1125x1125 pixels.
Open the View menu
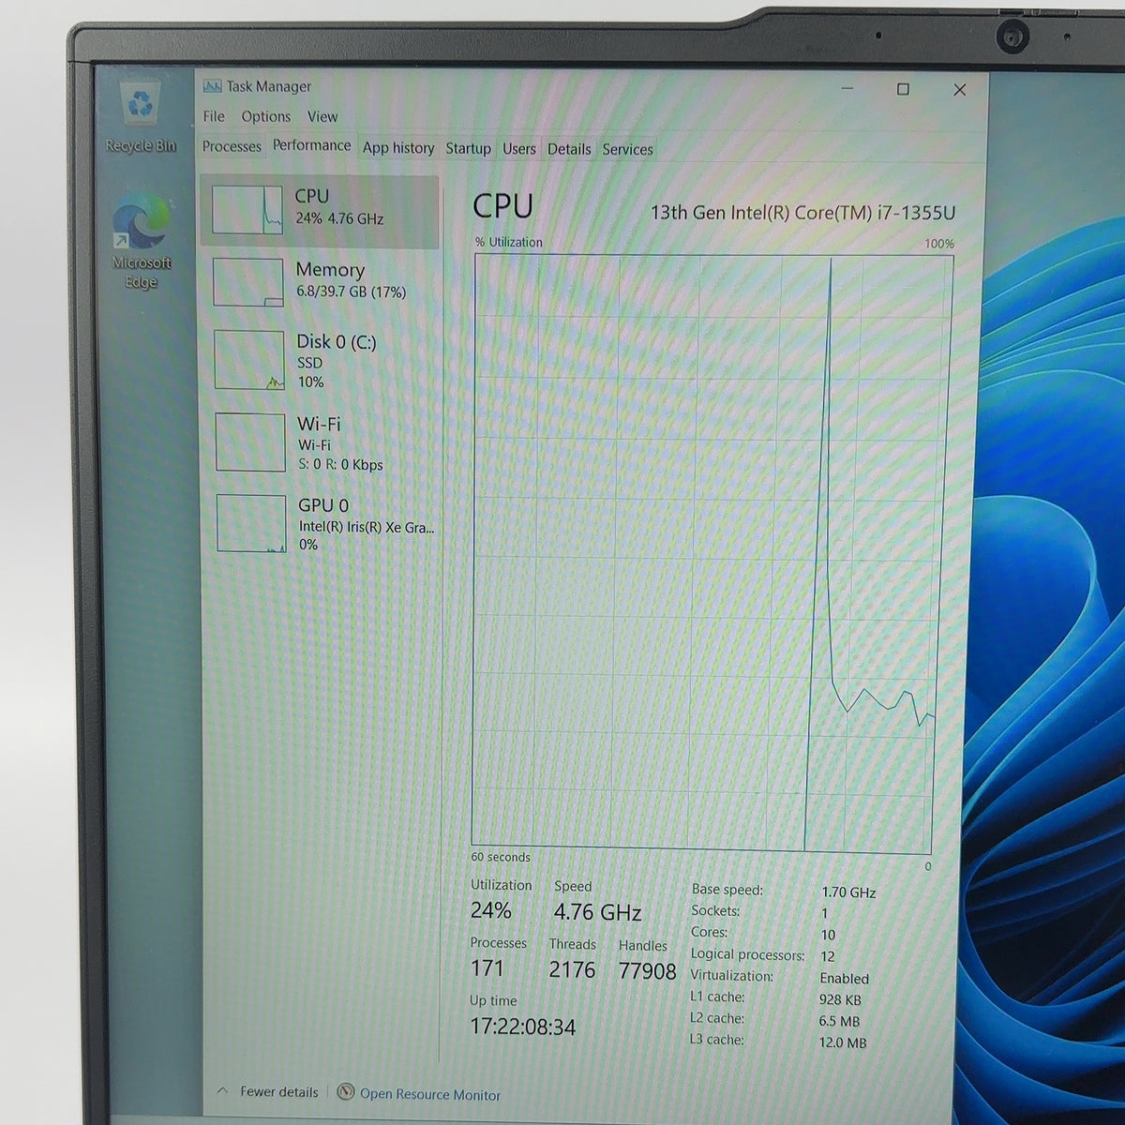(322, 116)
